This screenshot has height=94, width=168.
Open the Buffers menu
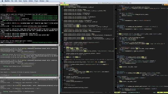[x=31, y=1]
